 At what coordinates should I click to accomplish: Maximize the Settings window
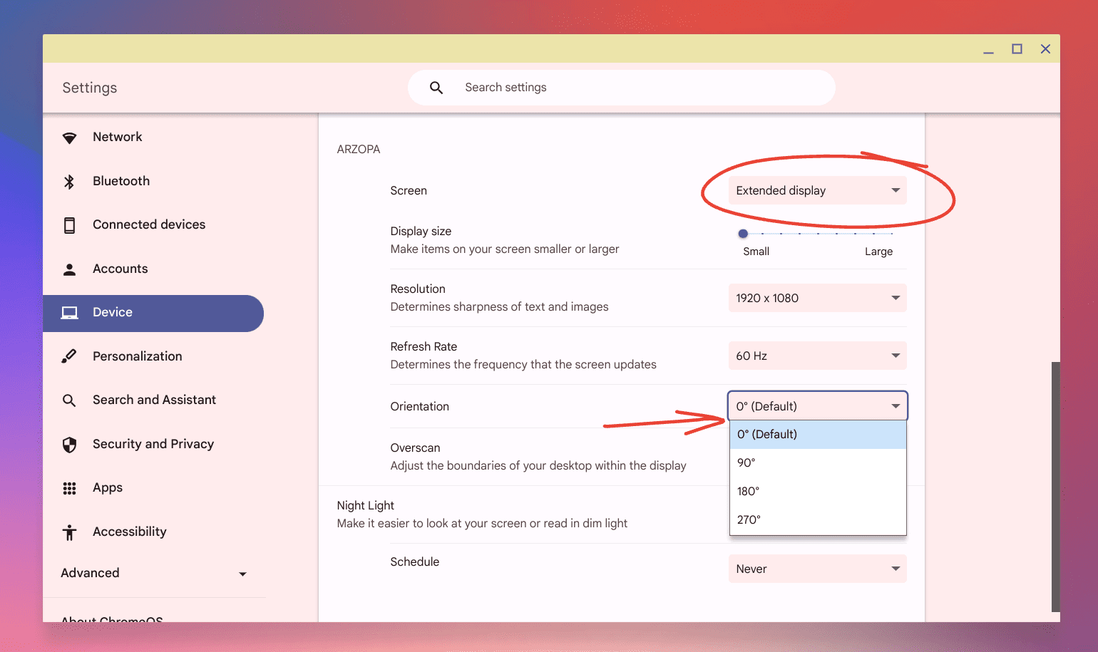[1017, 49]
